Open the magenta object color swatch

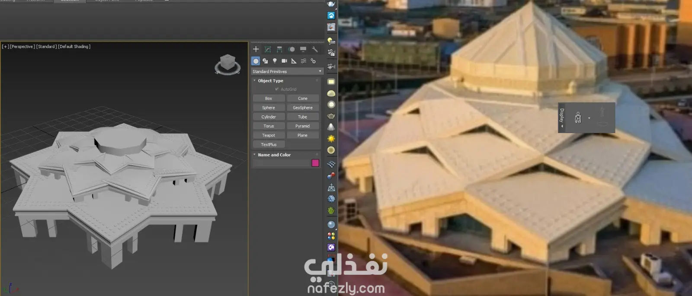coord(315,163)
